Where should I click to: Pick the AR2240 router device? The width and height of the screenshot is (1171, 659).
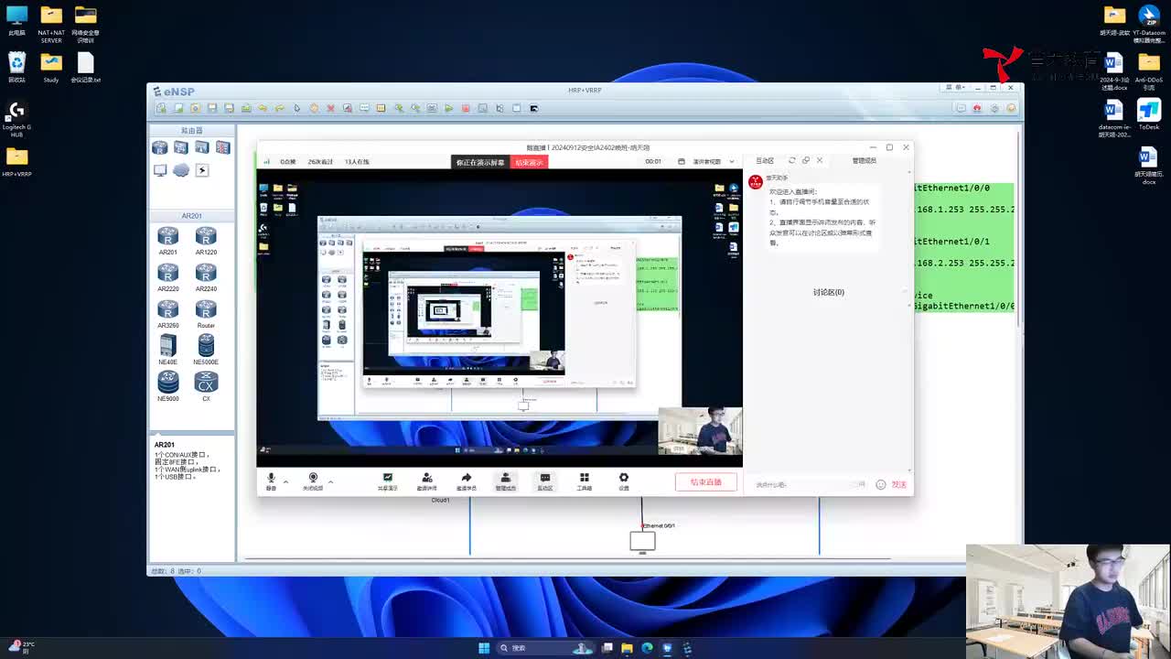point(206,277)
